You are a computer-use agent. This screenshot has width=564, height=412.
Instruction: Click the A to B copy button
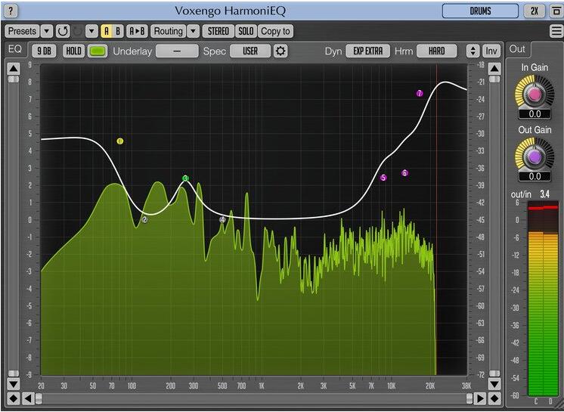click(137, 31)
